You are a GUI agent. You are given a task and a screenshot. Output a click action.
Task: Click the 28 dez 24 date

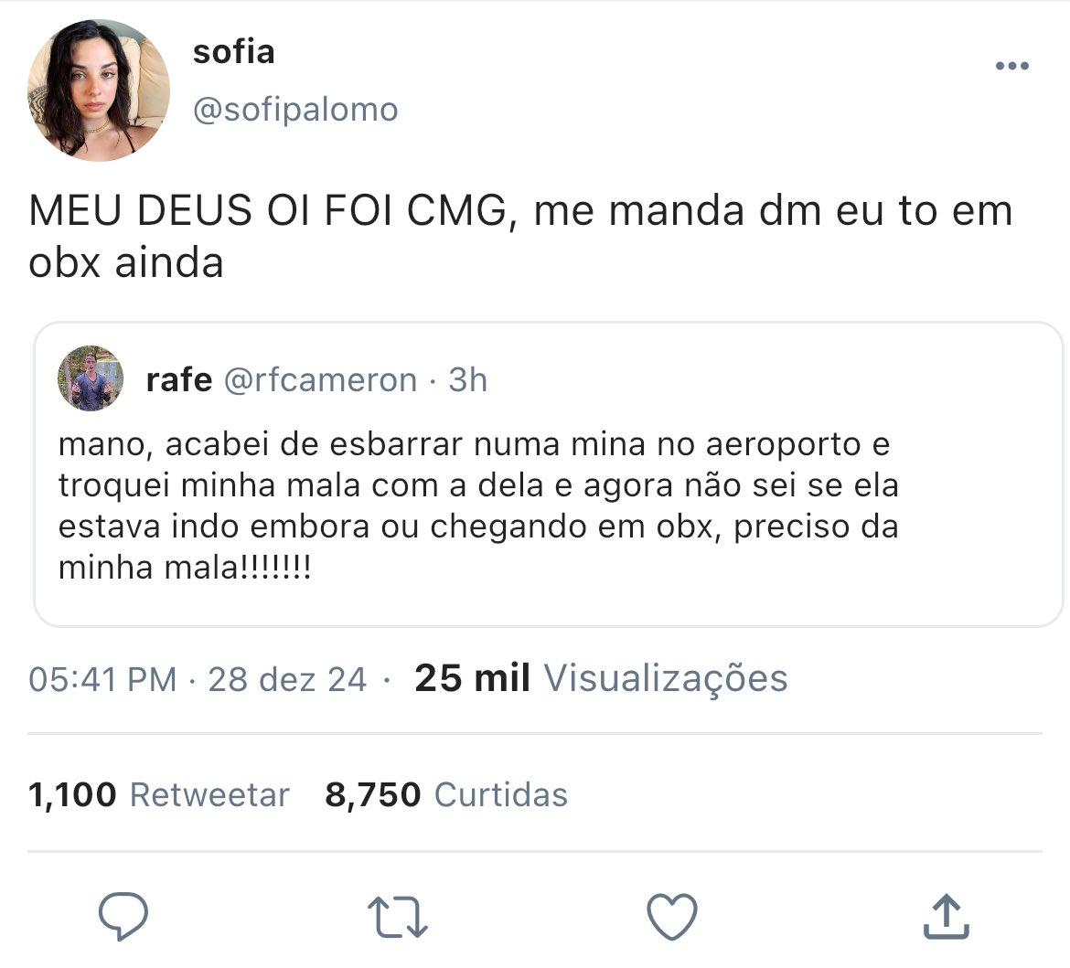287,680
